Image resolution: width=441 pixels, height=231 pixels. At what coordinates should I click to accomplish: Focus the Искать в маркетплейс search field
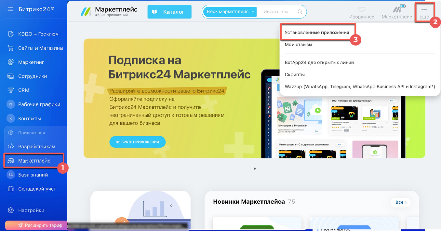pyautogui.click(x=277, y=12)
